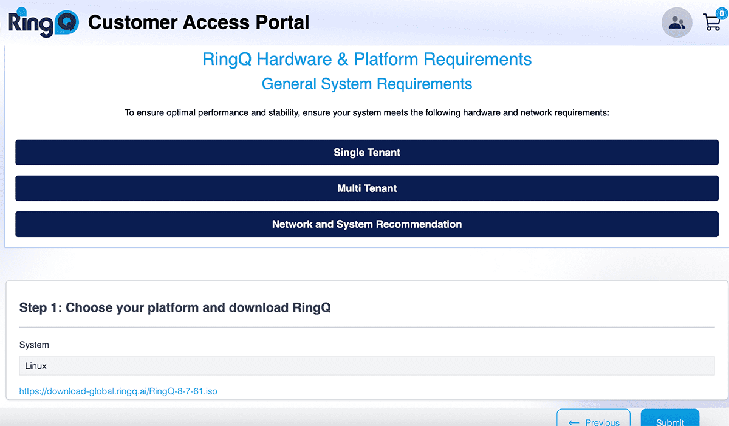
Task: Click the Customer Access Portal title
Action: pos(199,22)
